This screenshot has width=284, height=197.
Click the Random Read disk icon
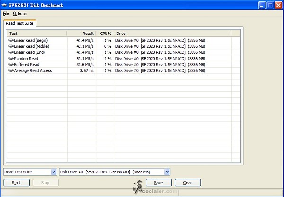[x=11, y=59]
